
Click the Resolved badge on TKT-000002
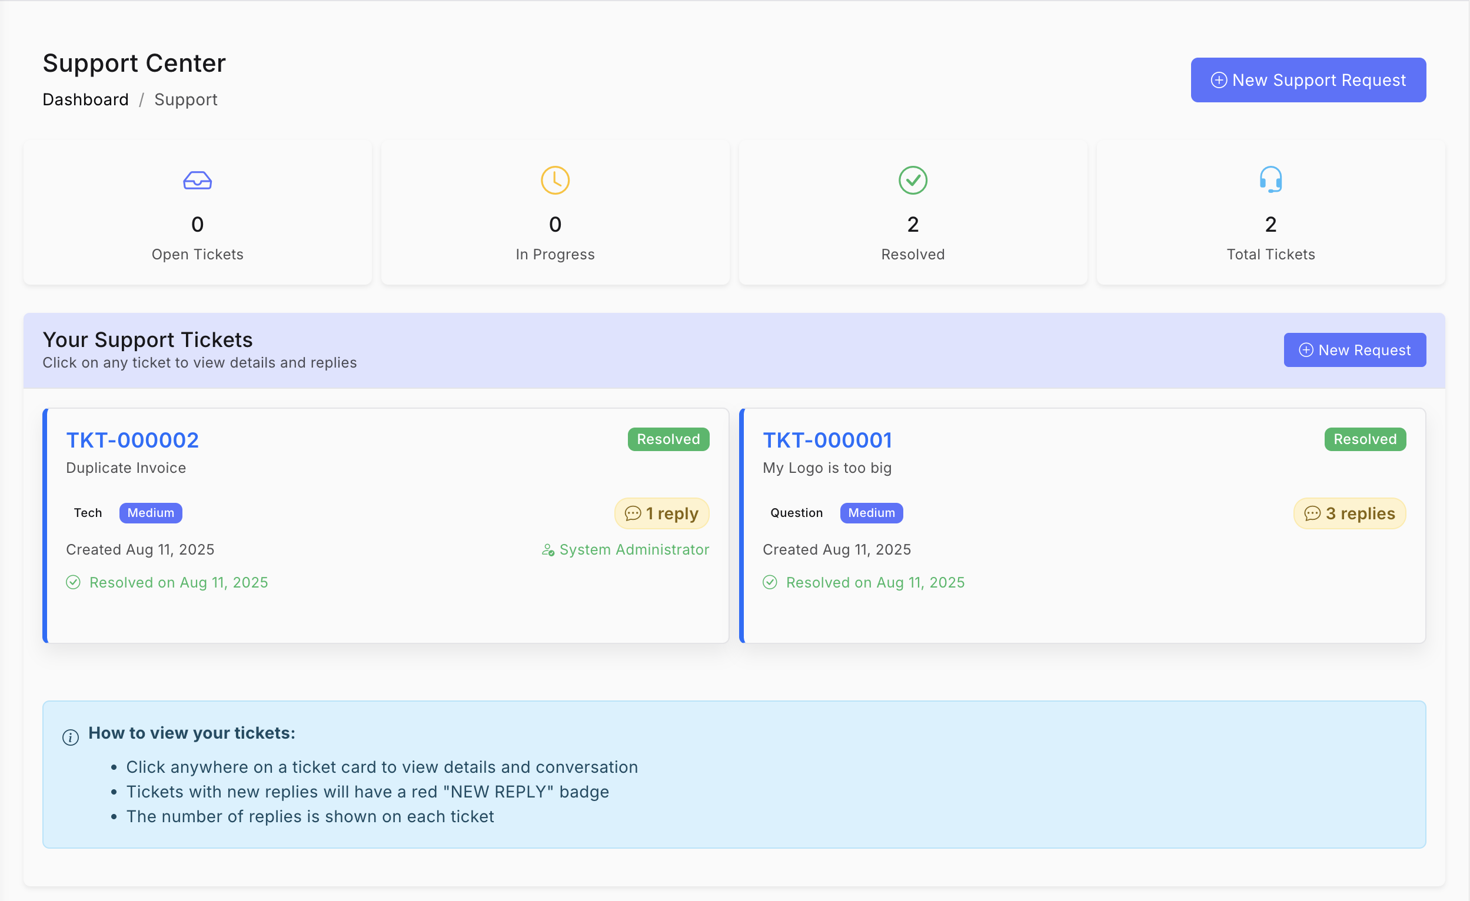(x=668, y=439)
